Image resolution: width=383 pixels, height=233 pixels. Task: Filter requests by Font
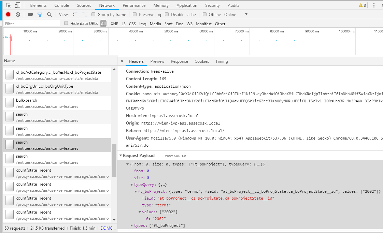pyautogui.click(x=169, y=24)
